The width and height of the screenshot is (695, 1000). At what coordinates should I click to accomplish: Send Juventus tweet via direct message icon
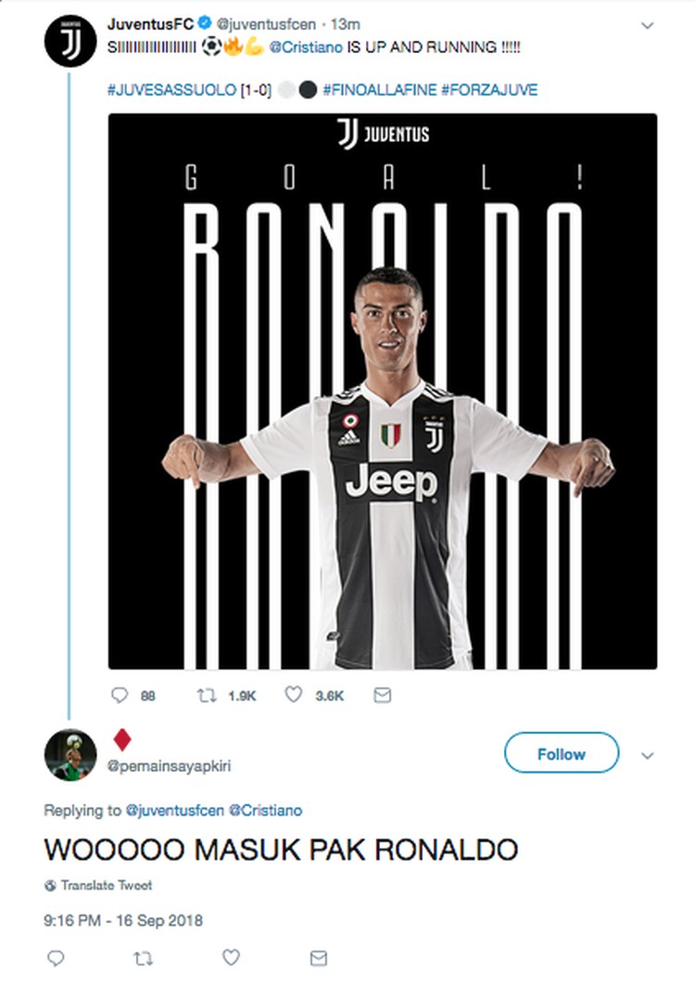(x=381, y=695)
